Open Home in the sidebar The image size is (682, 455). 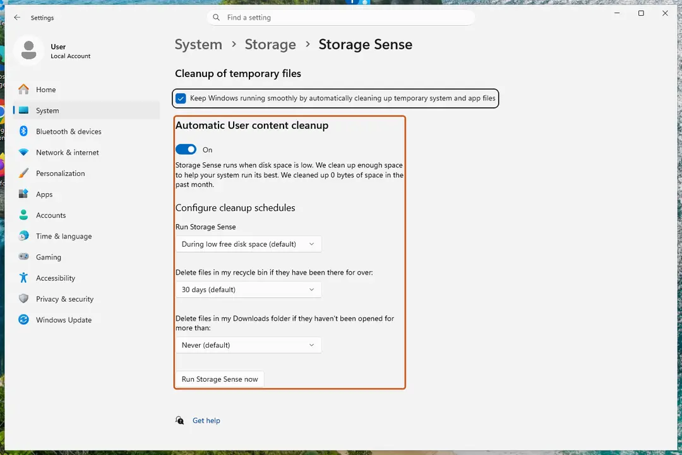point(87,90)
